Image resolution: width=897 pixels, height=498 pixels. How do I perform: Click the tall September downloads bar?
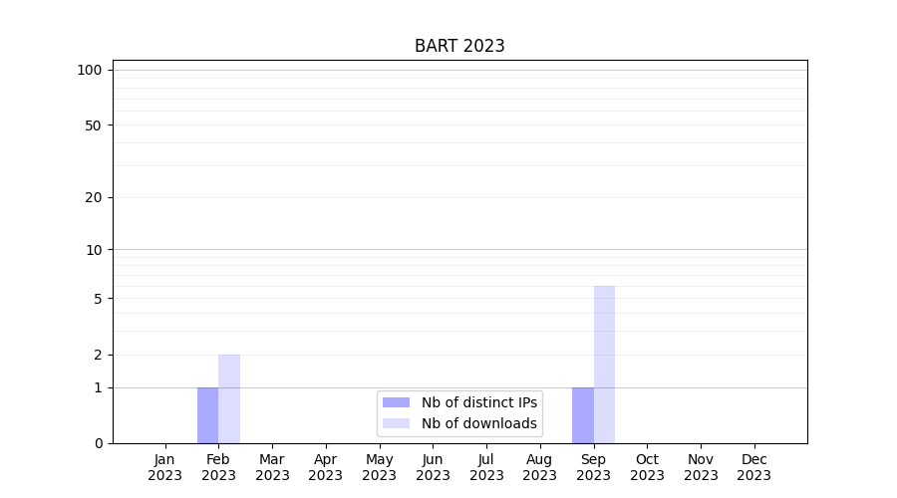(x=604, y=364)
